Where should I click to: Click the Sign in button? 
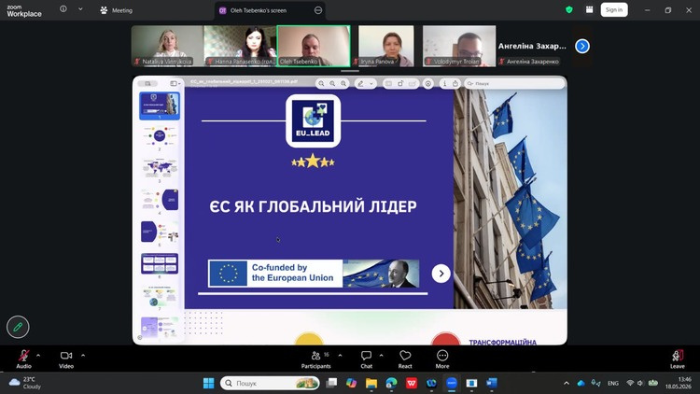614,10
